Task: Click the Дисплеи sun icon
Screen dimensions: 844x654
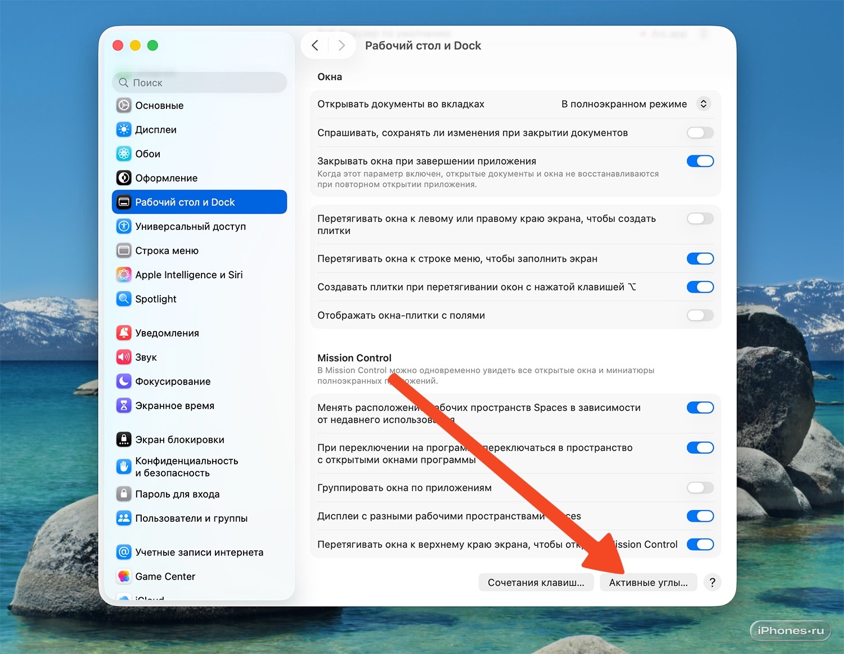Action: pyautogui.click(x=124, y=129)
